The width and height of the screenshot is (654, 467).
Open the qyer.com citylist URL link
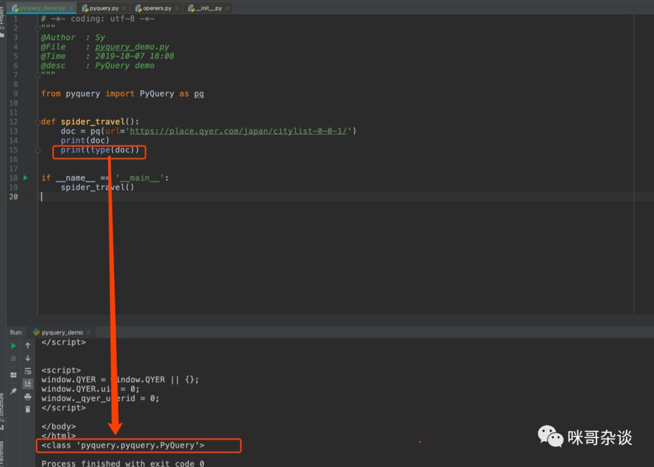tap(239, 131)
